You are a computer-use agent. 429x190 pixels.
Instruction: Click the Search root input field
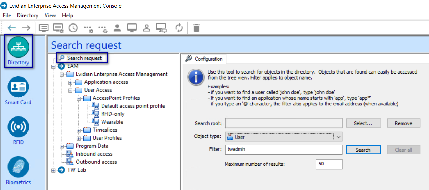(284, 123)
